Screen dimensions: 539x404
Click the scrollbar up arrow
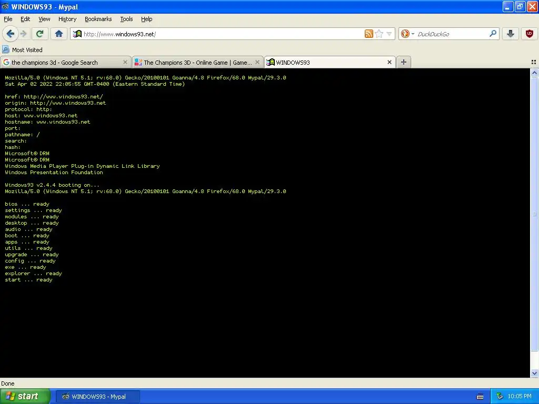click(x=534, y=73)
